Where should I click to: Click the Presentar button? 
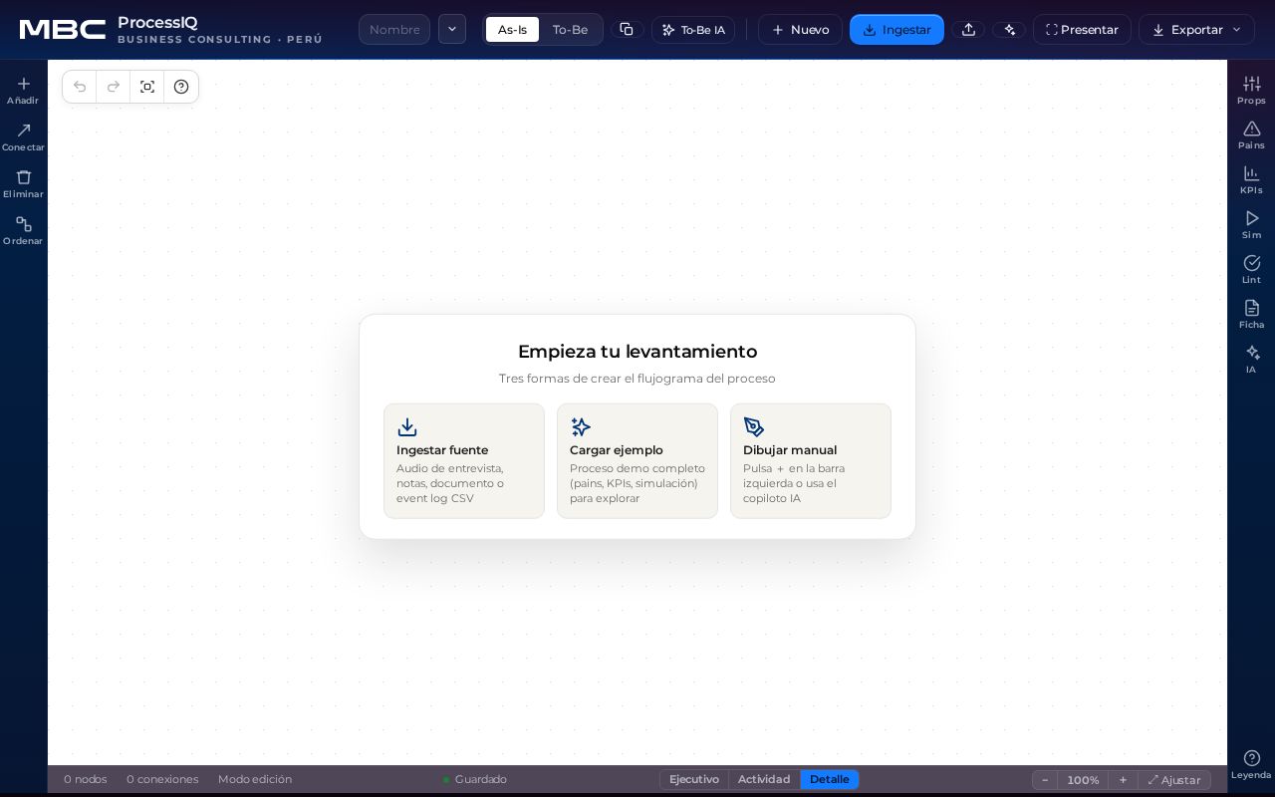click(x=1082, y=30)
